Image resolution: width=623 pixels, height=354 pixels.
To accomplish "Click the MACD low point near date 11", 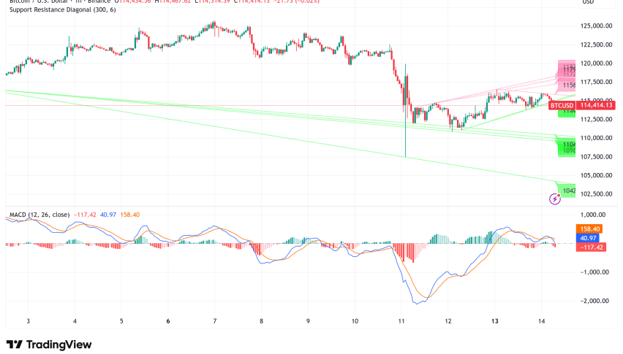I will point(416,302).
